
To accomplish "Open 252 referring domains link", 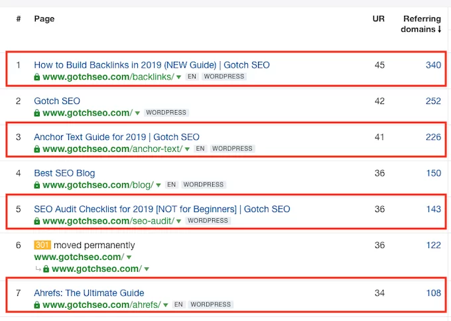I will [x=433, y=101].
